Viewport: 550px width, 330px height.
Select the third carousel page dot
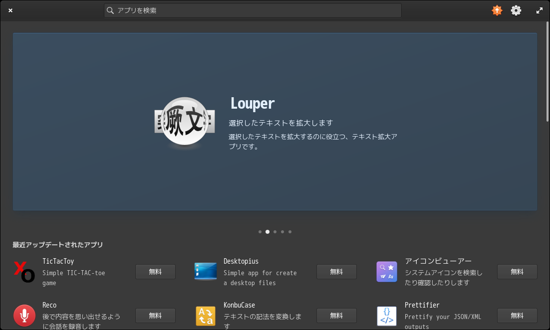tap(275, 232)
